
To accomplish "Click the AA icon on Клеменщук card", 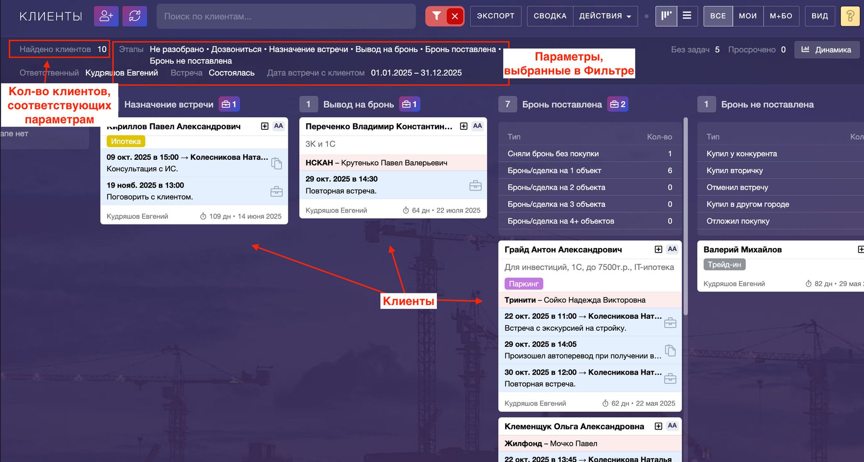I will click(672, 426).
